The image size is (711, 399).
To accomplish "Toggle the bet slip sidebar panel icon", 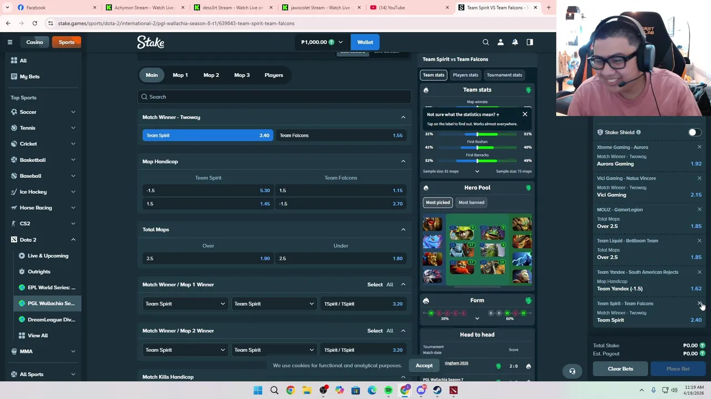I will [529, 42].
